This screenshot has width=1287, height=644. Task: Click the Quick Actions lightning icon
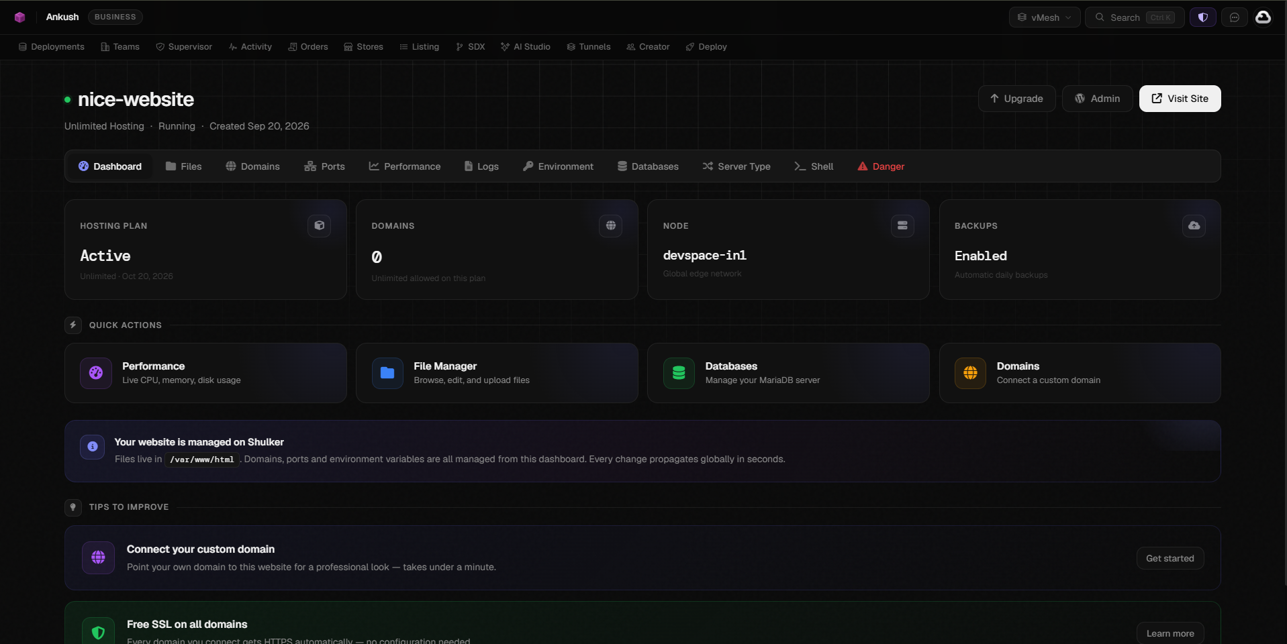pyautogui.click(x=73, y=325)
